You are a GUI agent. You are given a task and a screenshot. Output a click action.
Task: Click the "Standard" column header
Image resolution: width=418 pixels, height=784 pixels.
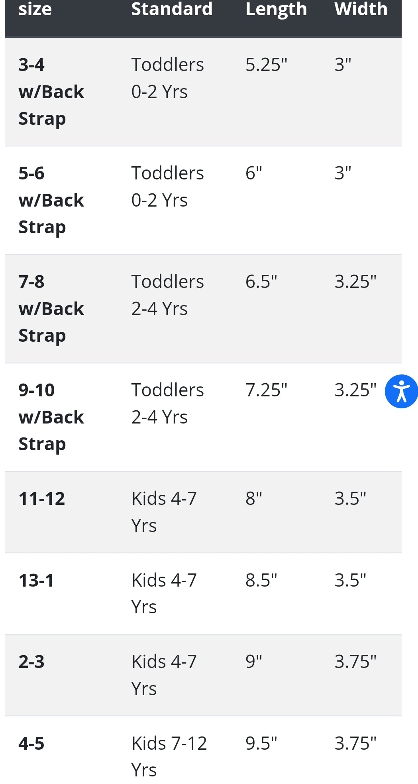(x=172, y=9)
